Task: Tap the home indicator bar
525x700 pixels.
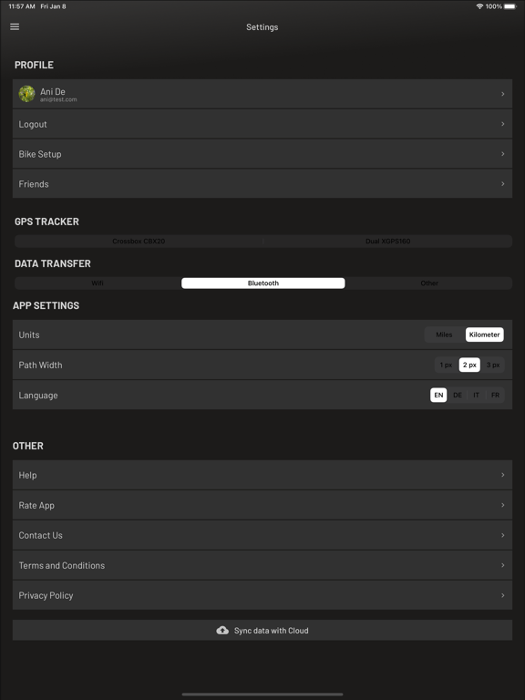Action: 262,695
